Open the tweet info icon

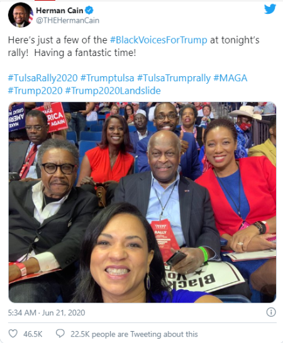coord(271,312)
